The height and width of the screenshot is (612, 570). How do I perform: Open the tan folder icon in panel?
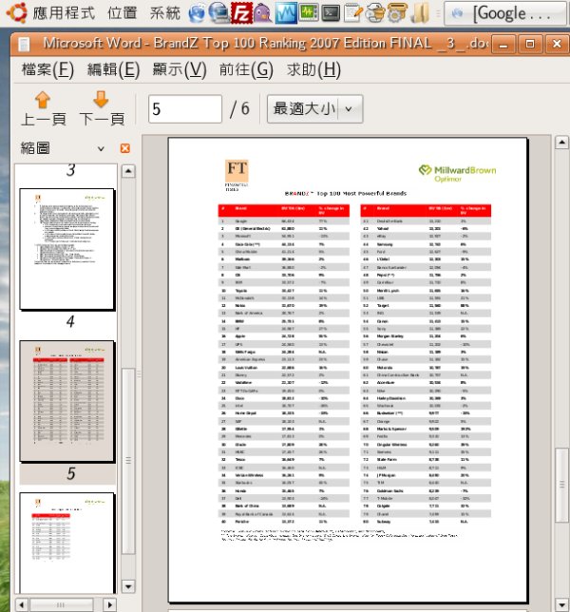pyautogui.click(x=420, y=13)
